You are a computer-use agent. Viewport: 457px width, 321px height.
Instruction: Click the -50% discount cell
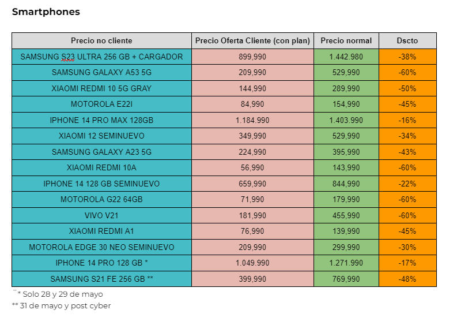tap(407, 88)
